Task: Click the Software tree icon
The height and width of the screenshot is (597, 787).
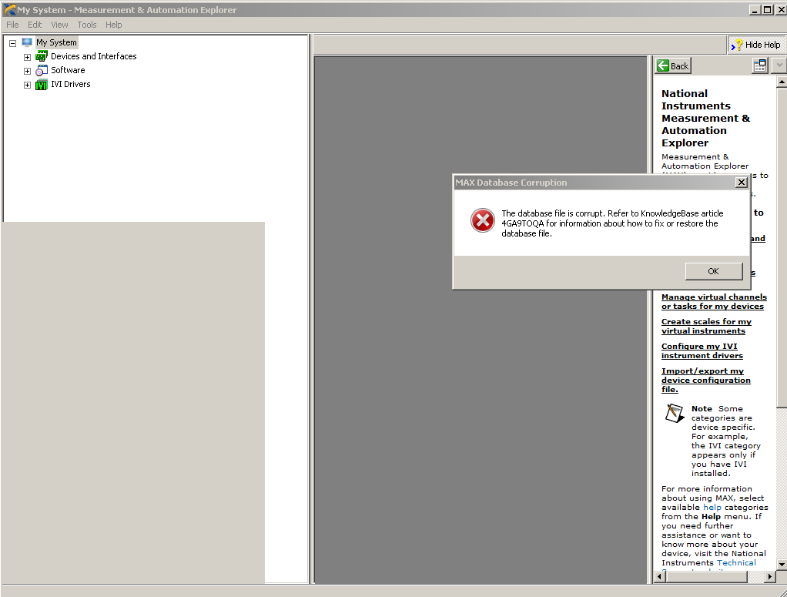Action: pos(41,70)
